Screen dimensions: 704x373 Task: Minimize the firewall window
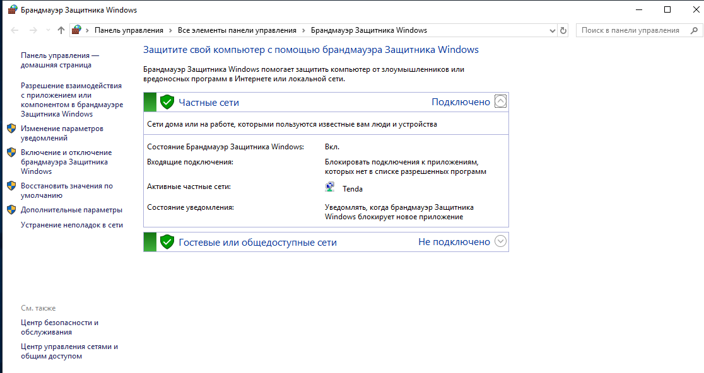pyautogui.click(x=639, y=9)
